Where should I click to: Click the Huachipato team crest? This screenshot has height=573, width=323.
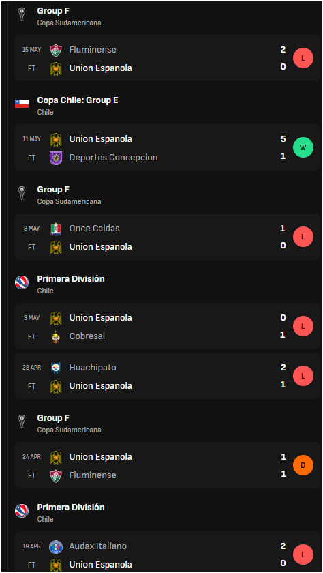click(56, 368)
